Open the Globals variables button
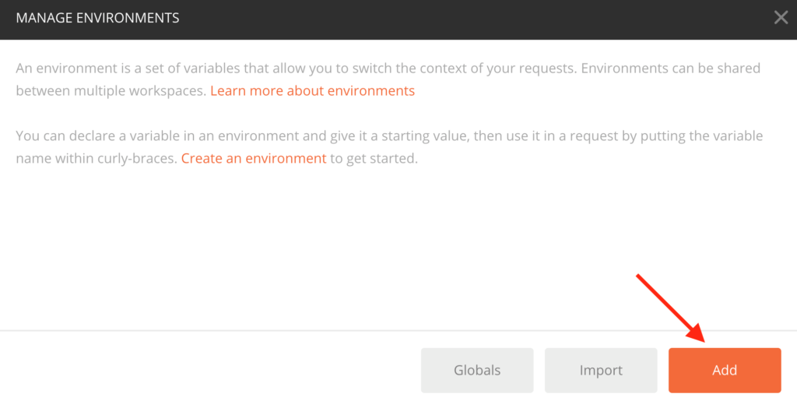The height and width of the screenshot is (408, 797). point(477,370)
